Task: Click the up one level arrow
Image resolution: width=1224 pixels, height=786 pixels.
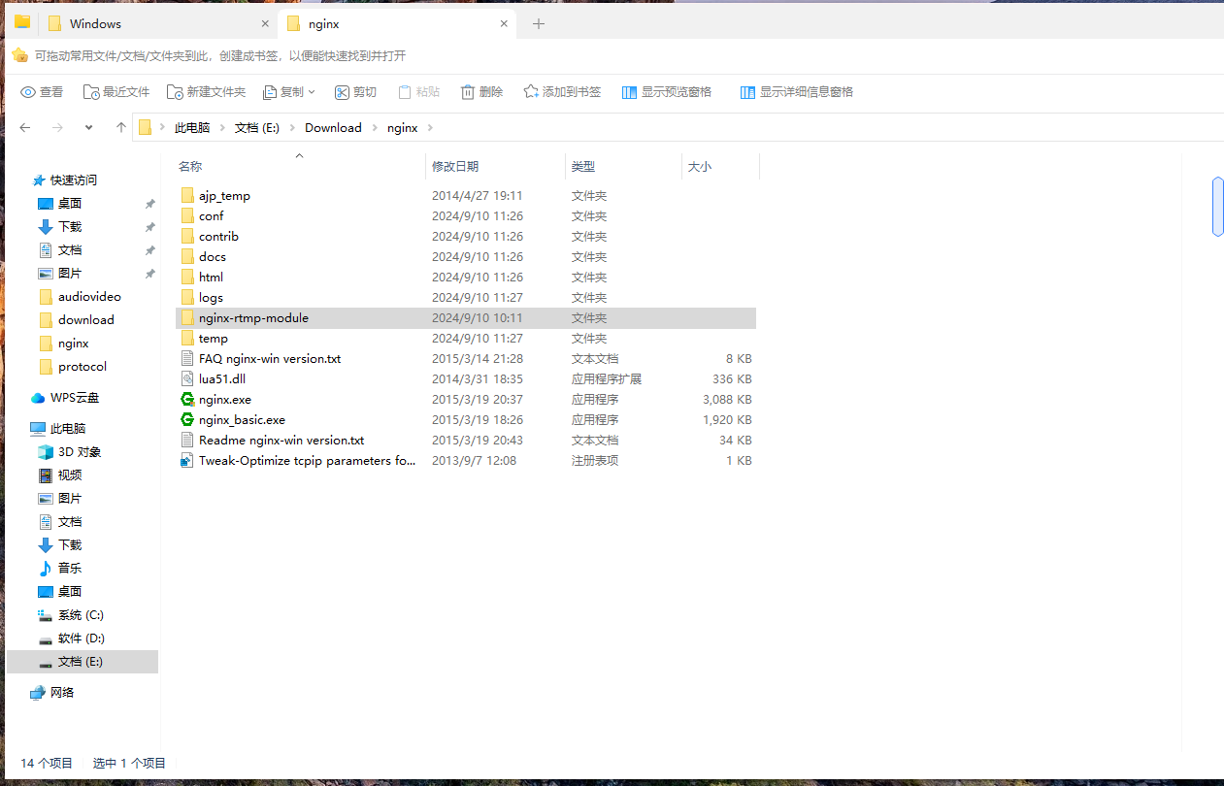Action: [120, 127]
